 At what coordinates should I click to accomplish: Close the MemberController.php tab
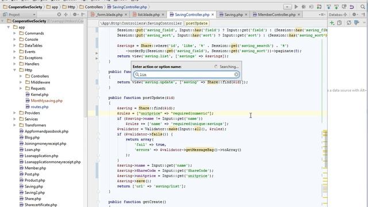(299, 14)
